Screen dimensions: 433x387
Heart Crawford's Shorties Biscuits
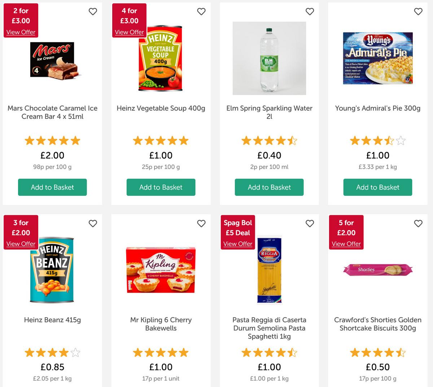(x=418, y=223)
